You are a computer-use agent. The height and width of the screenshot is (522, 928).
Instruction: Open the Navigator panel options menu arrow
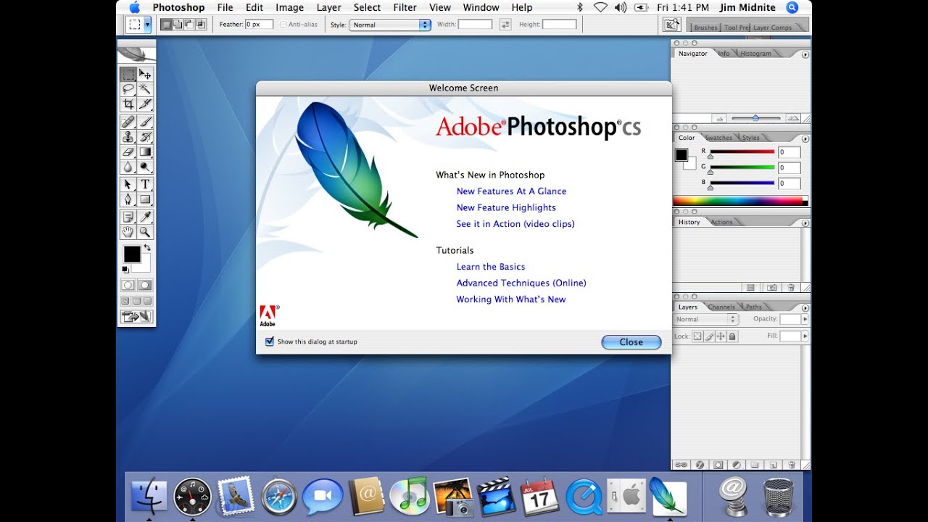point(805,54)
